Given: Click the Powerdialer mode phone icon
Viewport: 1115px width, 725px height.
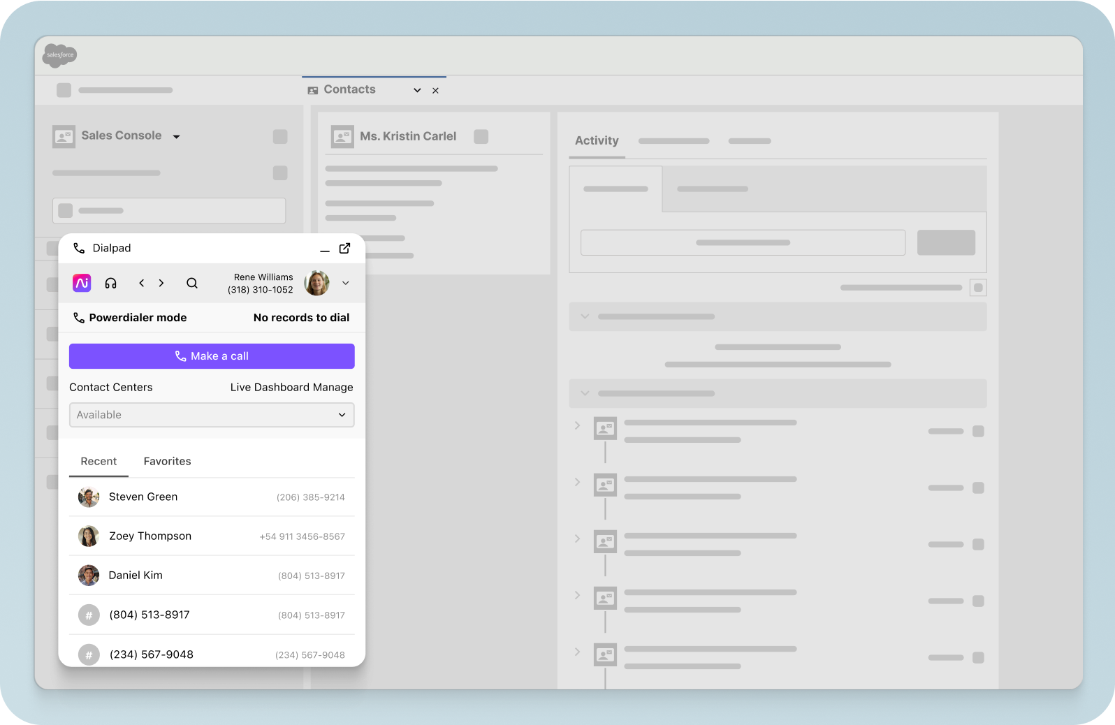Looking at the screenshot, I should point(79,318).
